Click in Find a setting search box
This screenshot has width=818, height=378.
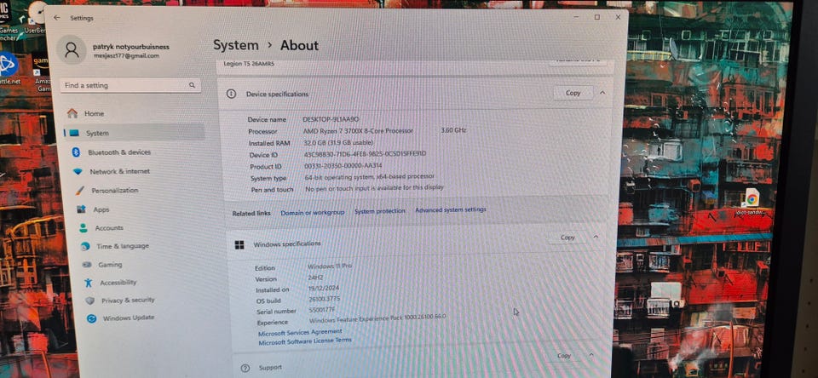click(130, 85)
